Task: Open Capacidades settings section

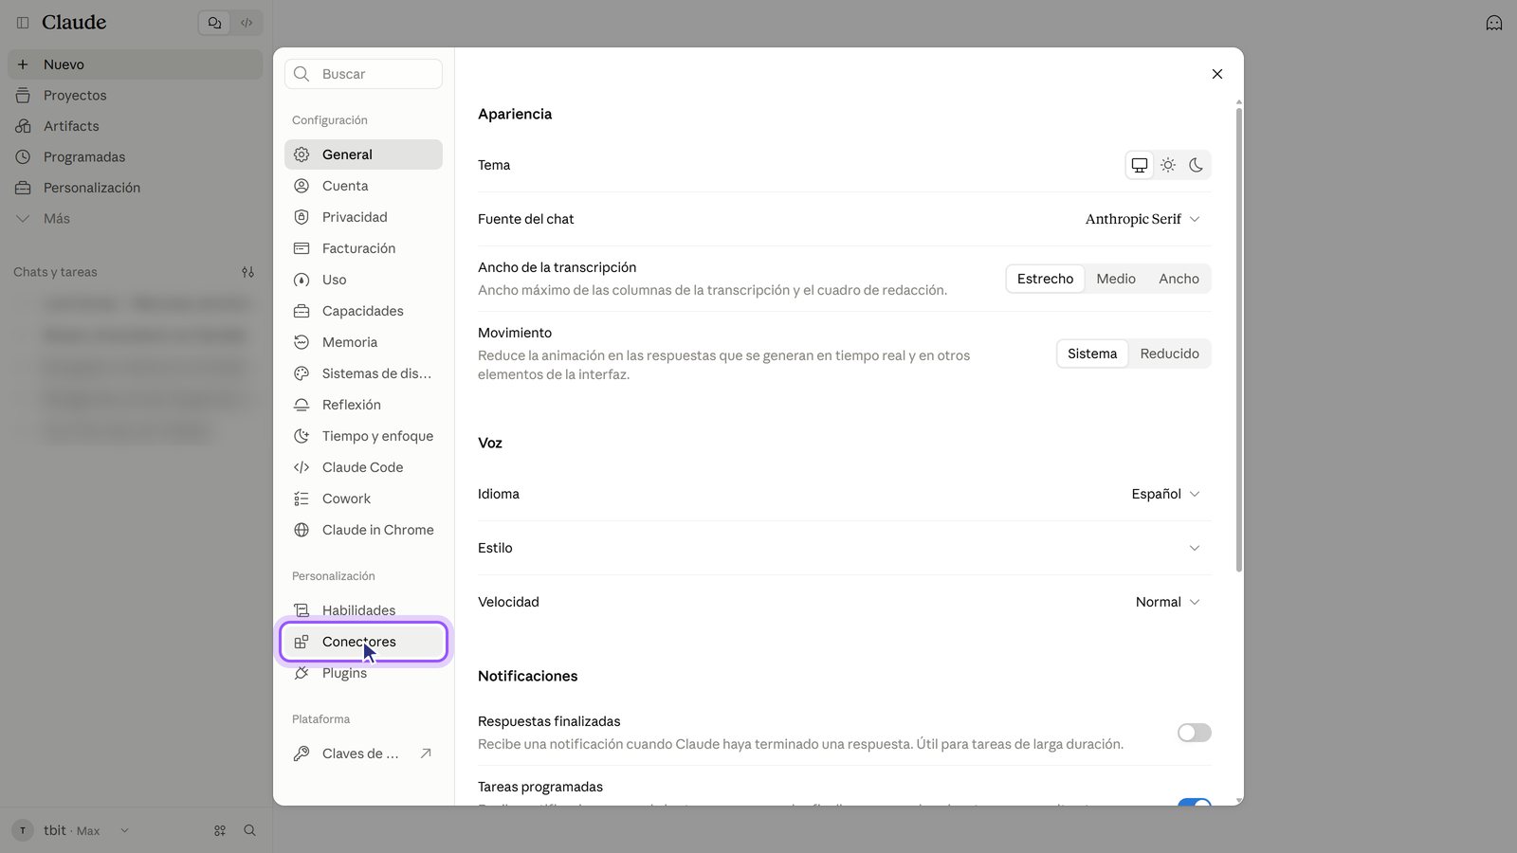Action: coord(363,311)
